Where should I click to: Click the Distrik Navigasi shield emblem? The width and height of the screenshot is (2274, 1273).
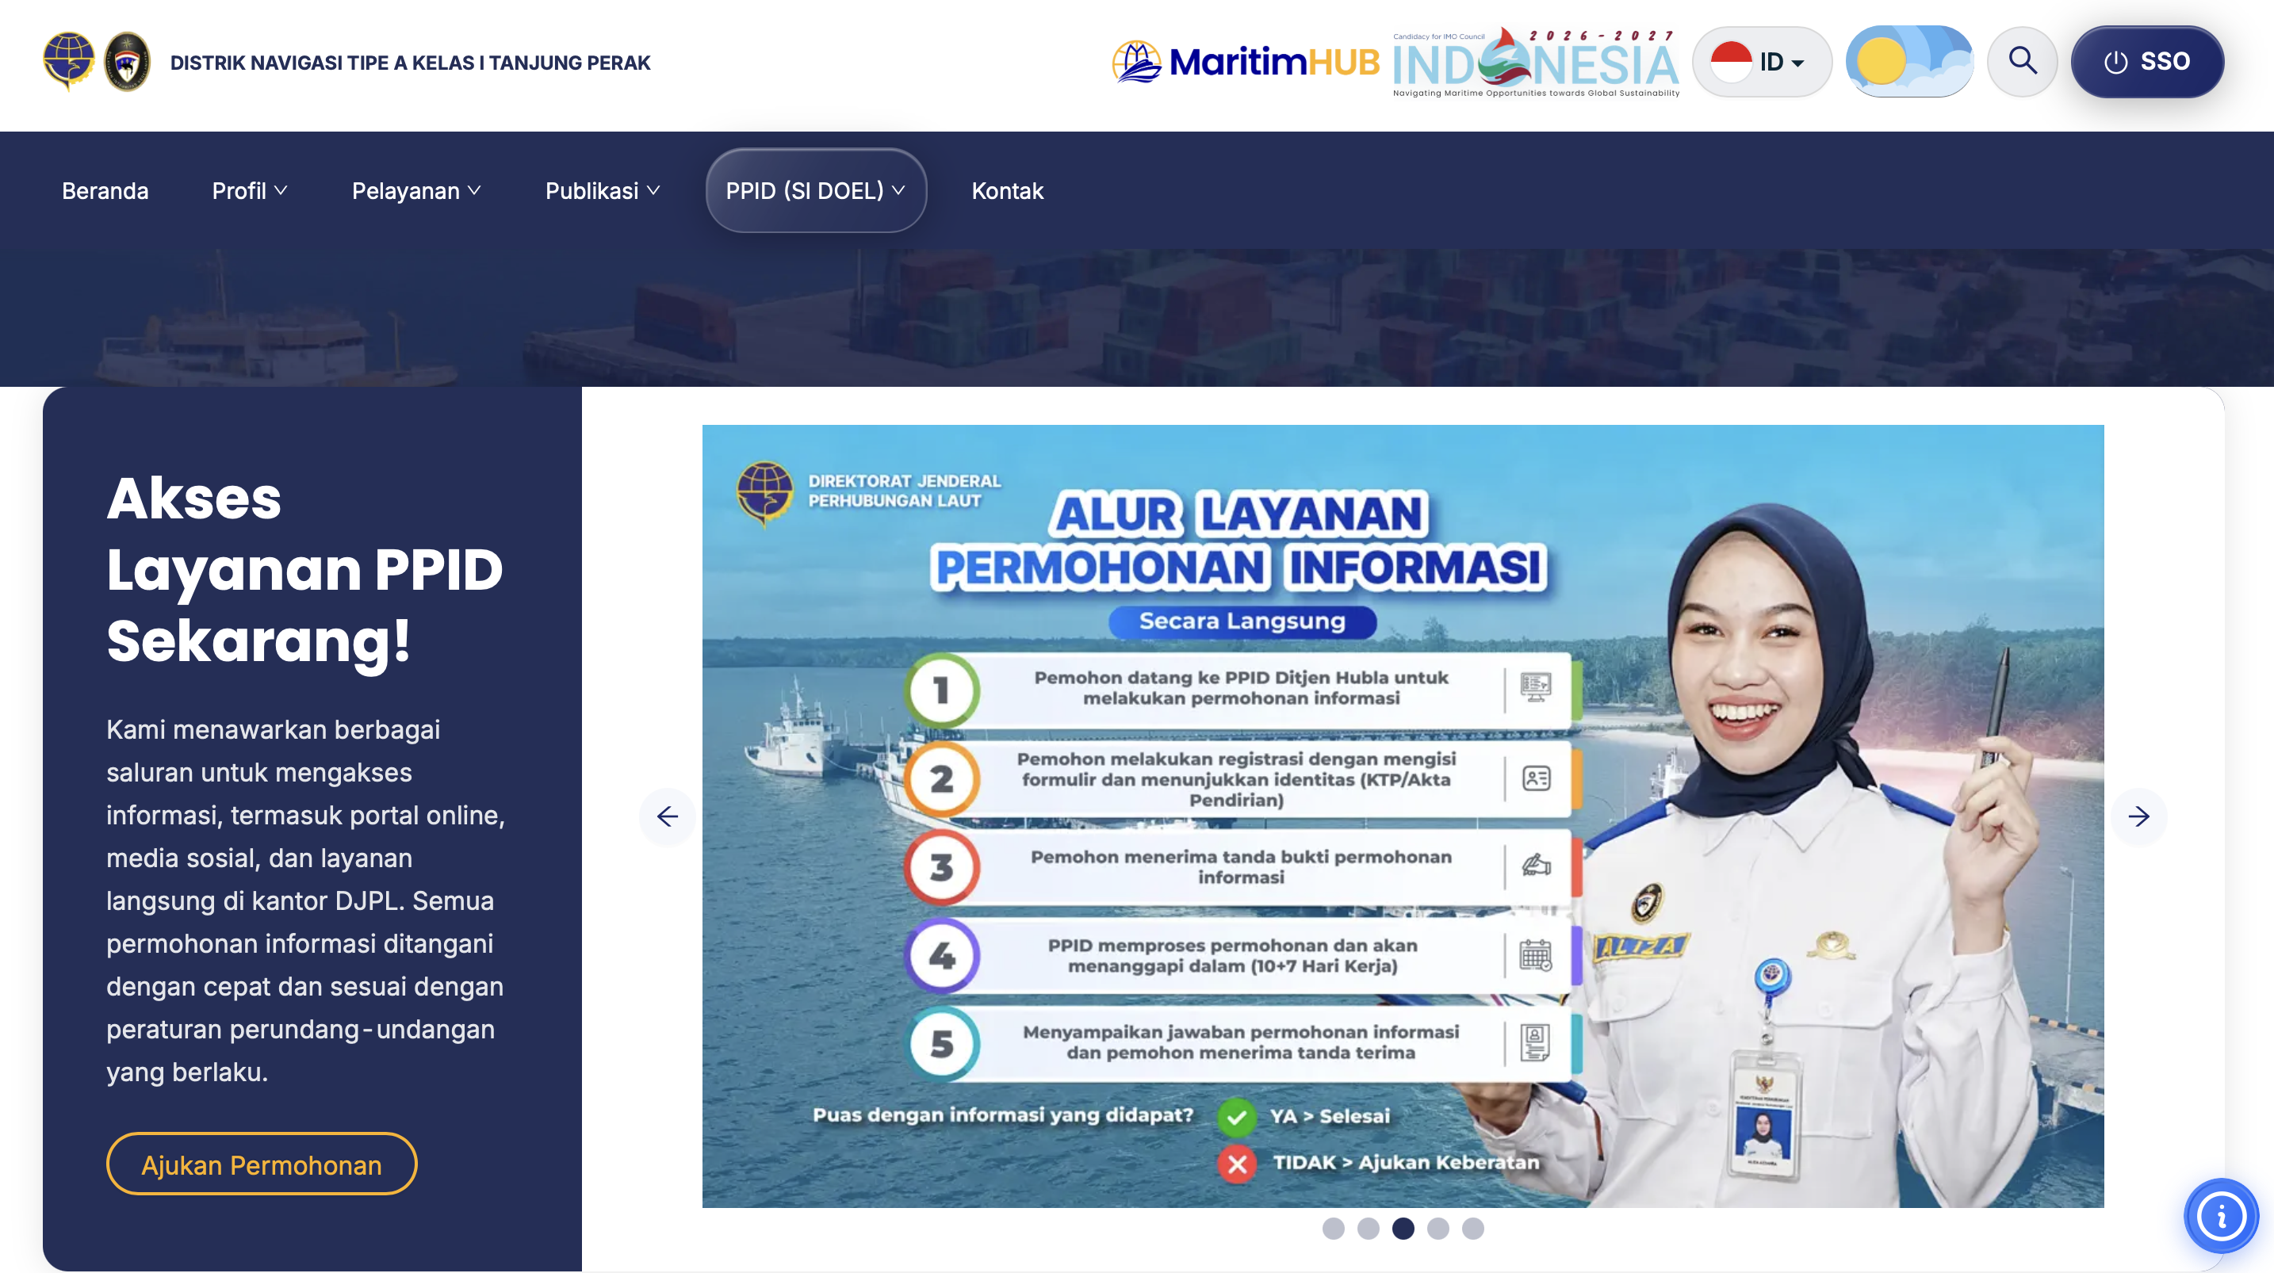pos(127,61)
